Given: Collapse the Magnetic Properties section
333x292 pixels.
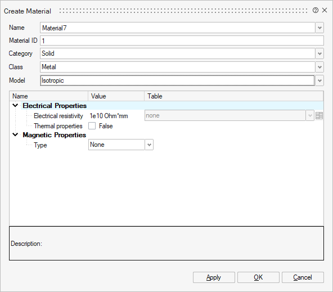Looking at the screenshot, I should (x=15, y=134).
